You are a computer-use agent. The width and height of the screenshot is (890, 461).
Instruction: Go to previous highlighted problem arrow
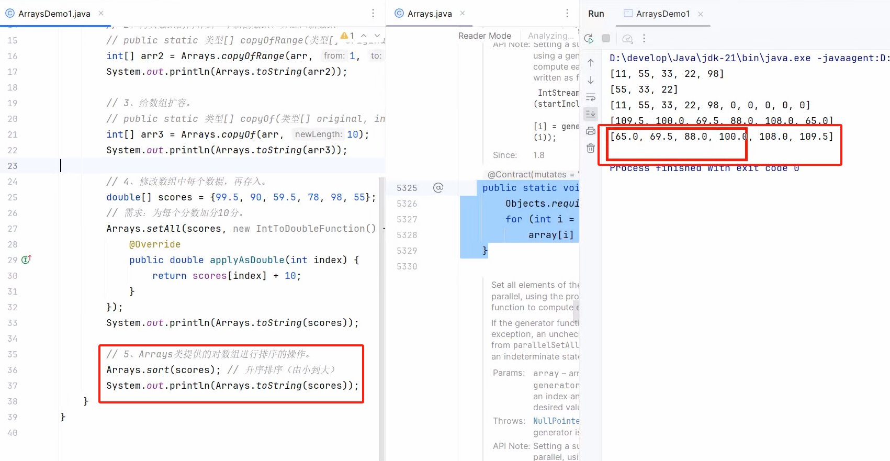(x=364, y=36)
